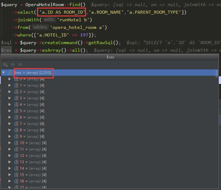This screenshot has width=221, height=190.
Task: Expand array element 12
Action: [10, 156]
